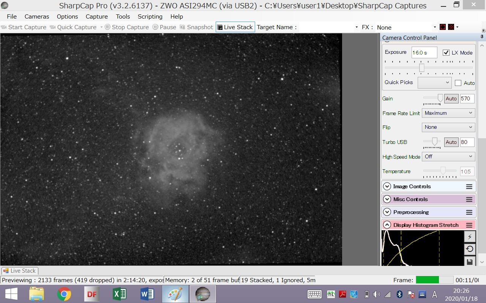Click the reset histogram stretch button
The height and width of the screenshot is (303, 486).
tap(470, 249)
